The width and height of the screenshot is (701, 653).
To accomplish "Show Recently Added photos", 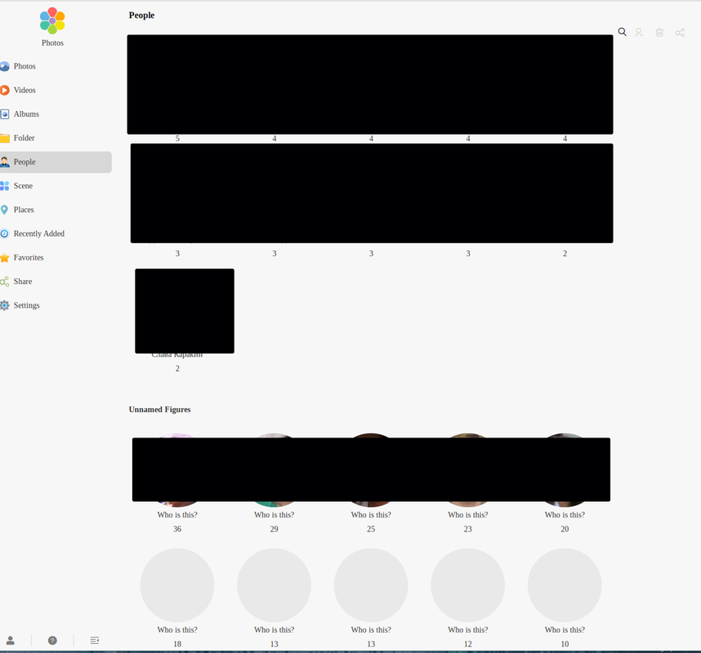I will click(x=39, y=233).
